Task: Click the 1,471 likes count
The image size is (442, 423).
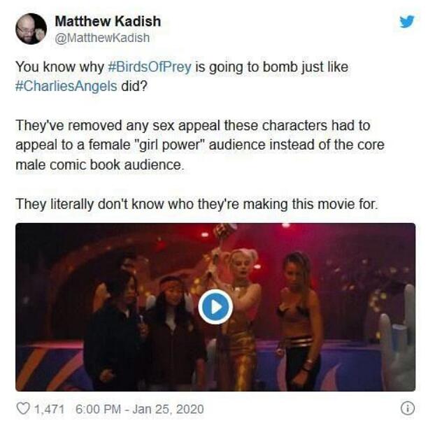Action: click(x=50, y=409)
